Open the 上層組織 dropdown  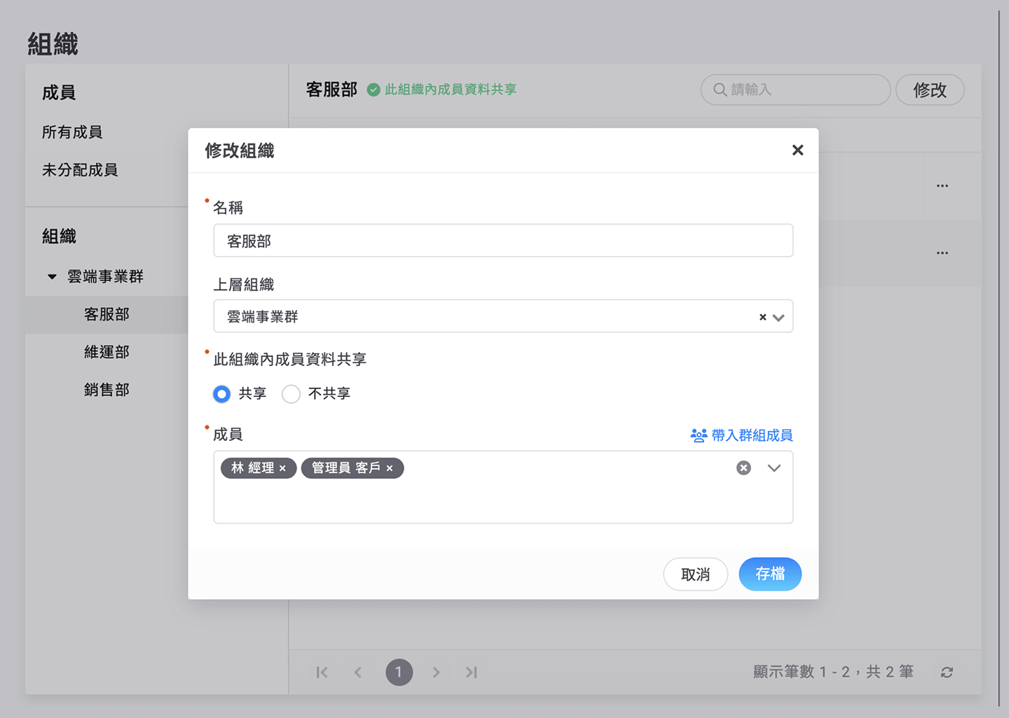point(778,316)
